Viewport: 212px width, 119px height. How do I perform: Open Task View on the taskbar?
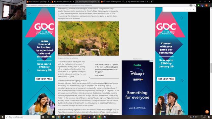48,117
